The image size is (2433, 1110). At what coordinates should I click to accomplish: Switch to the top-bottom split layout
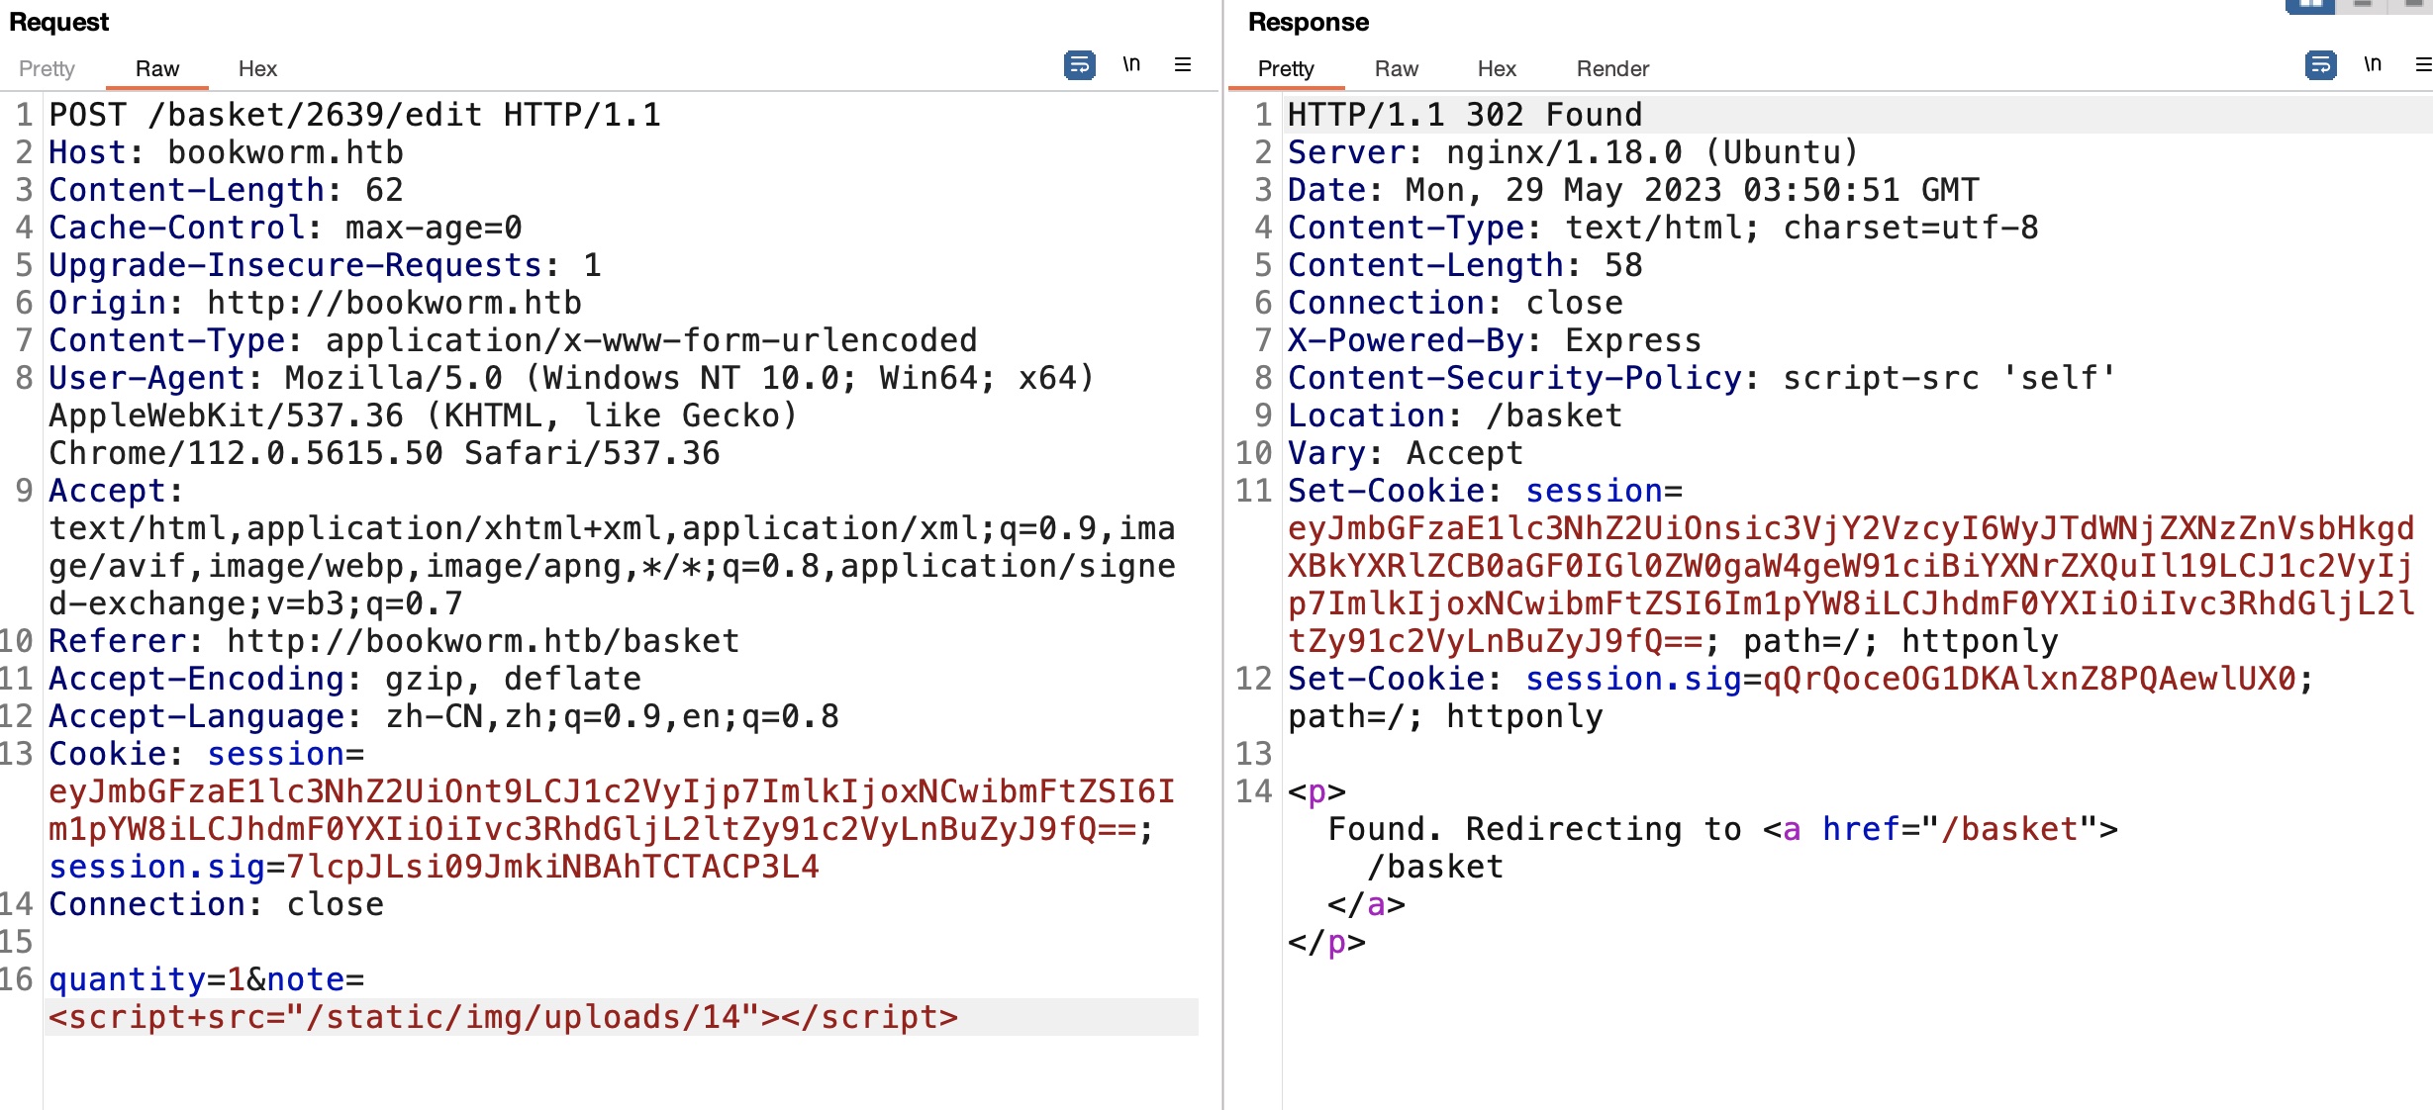(2363, 5)
